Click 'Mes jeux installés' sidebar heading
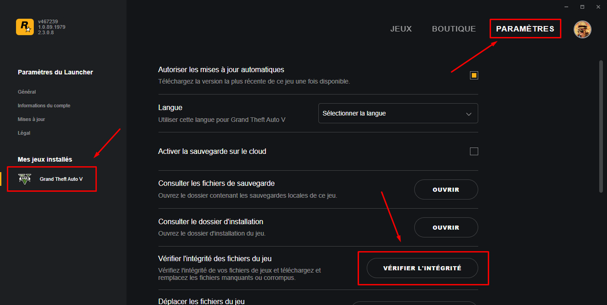This screenshot has width=607, height=305. 45,159
